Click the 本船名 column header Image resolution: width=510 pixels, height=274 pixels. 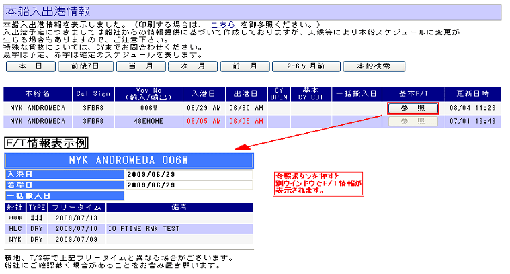pos(37,93)
